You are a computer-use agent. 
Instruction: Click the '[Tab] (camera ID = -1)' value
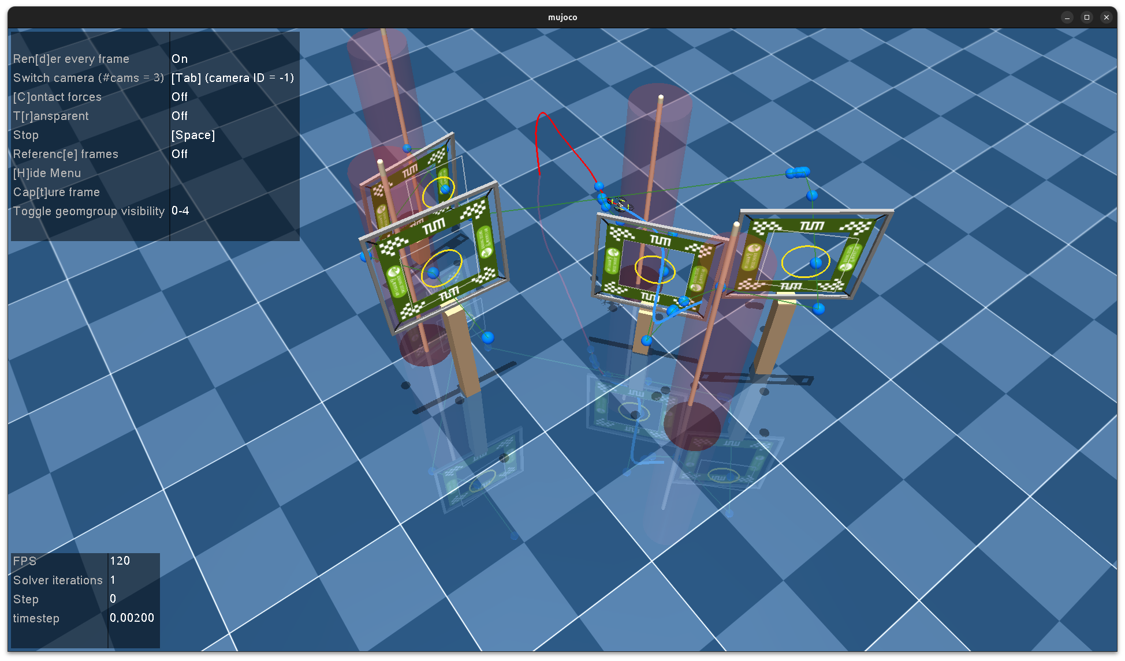(233, 78)
